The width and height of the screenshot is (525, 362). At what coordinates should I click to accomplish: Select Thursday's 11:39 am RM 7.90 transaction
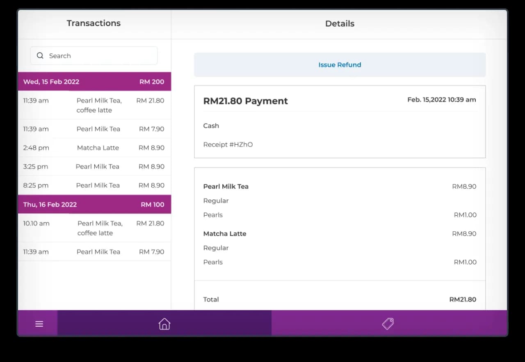94,252
